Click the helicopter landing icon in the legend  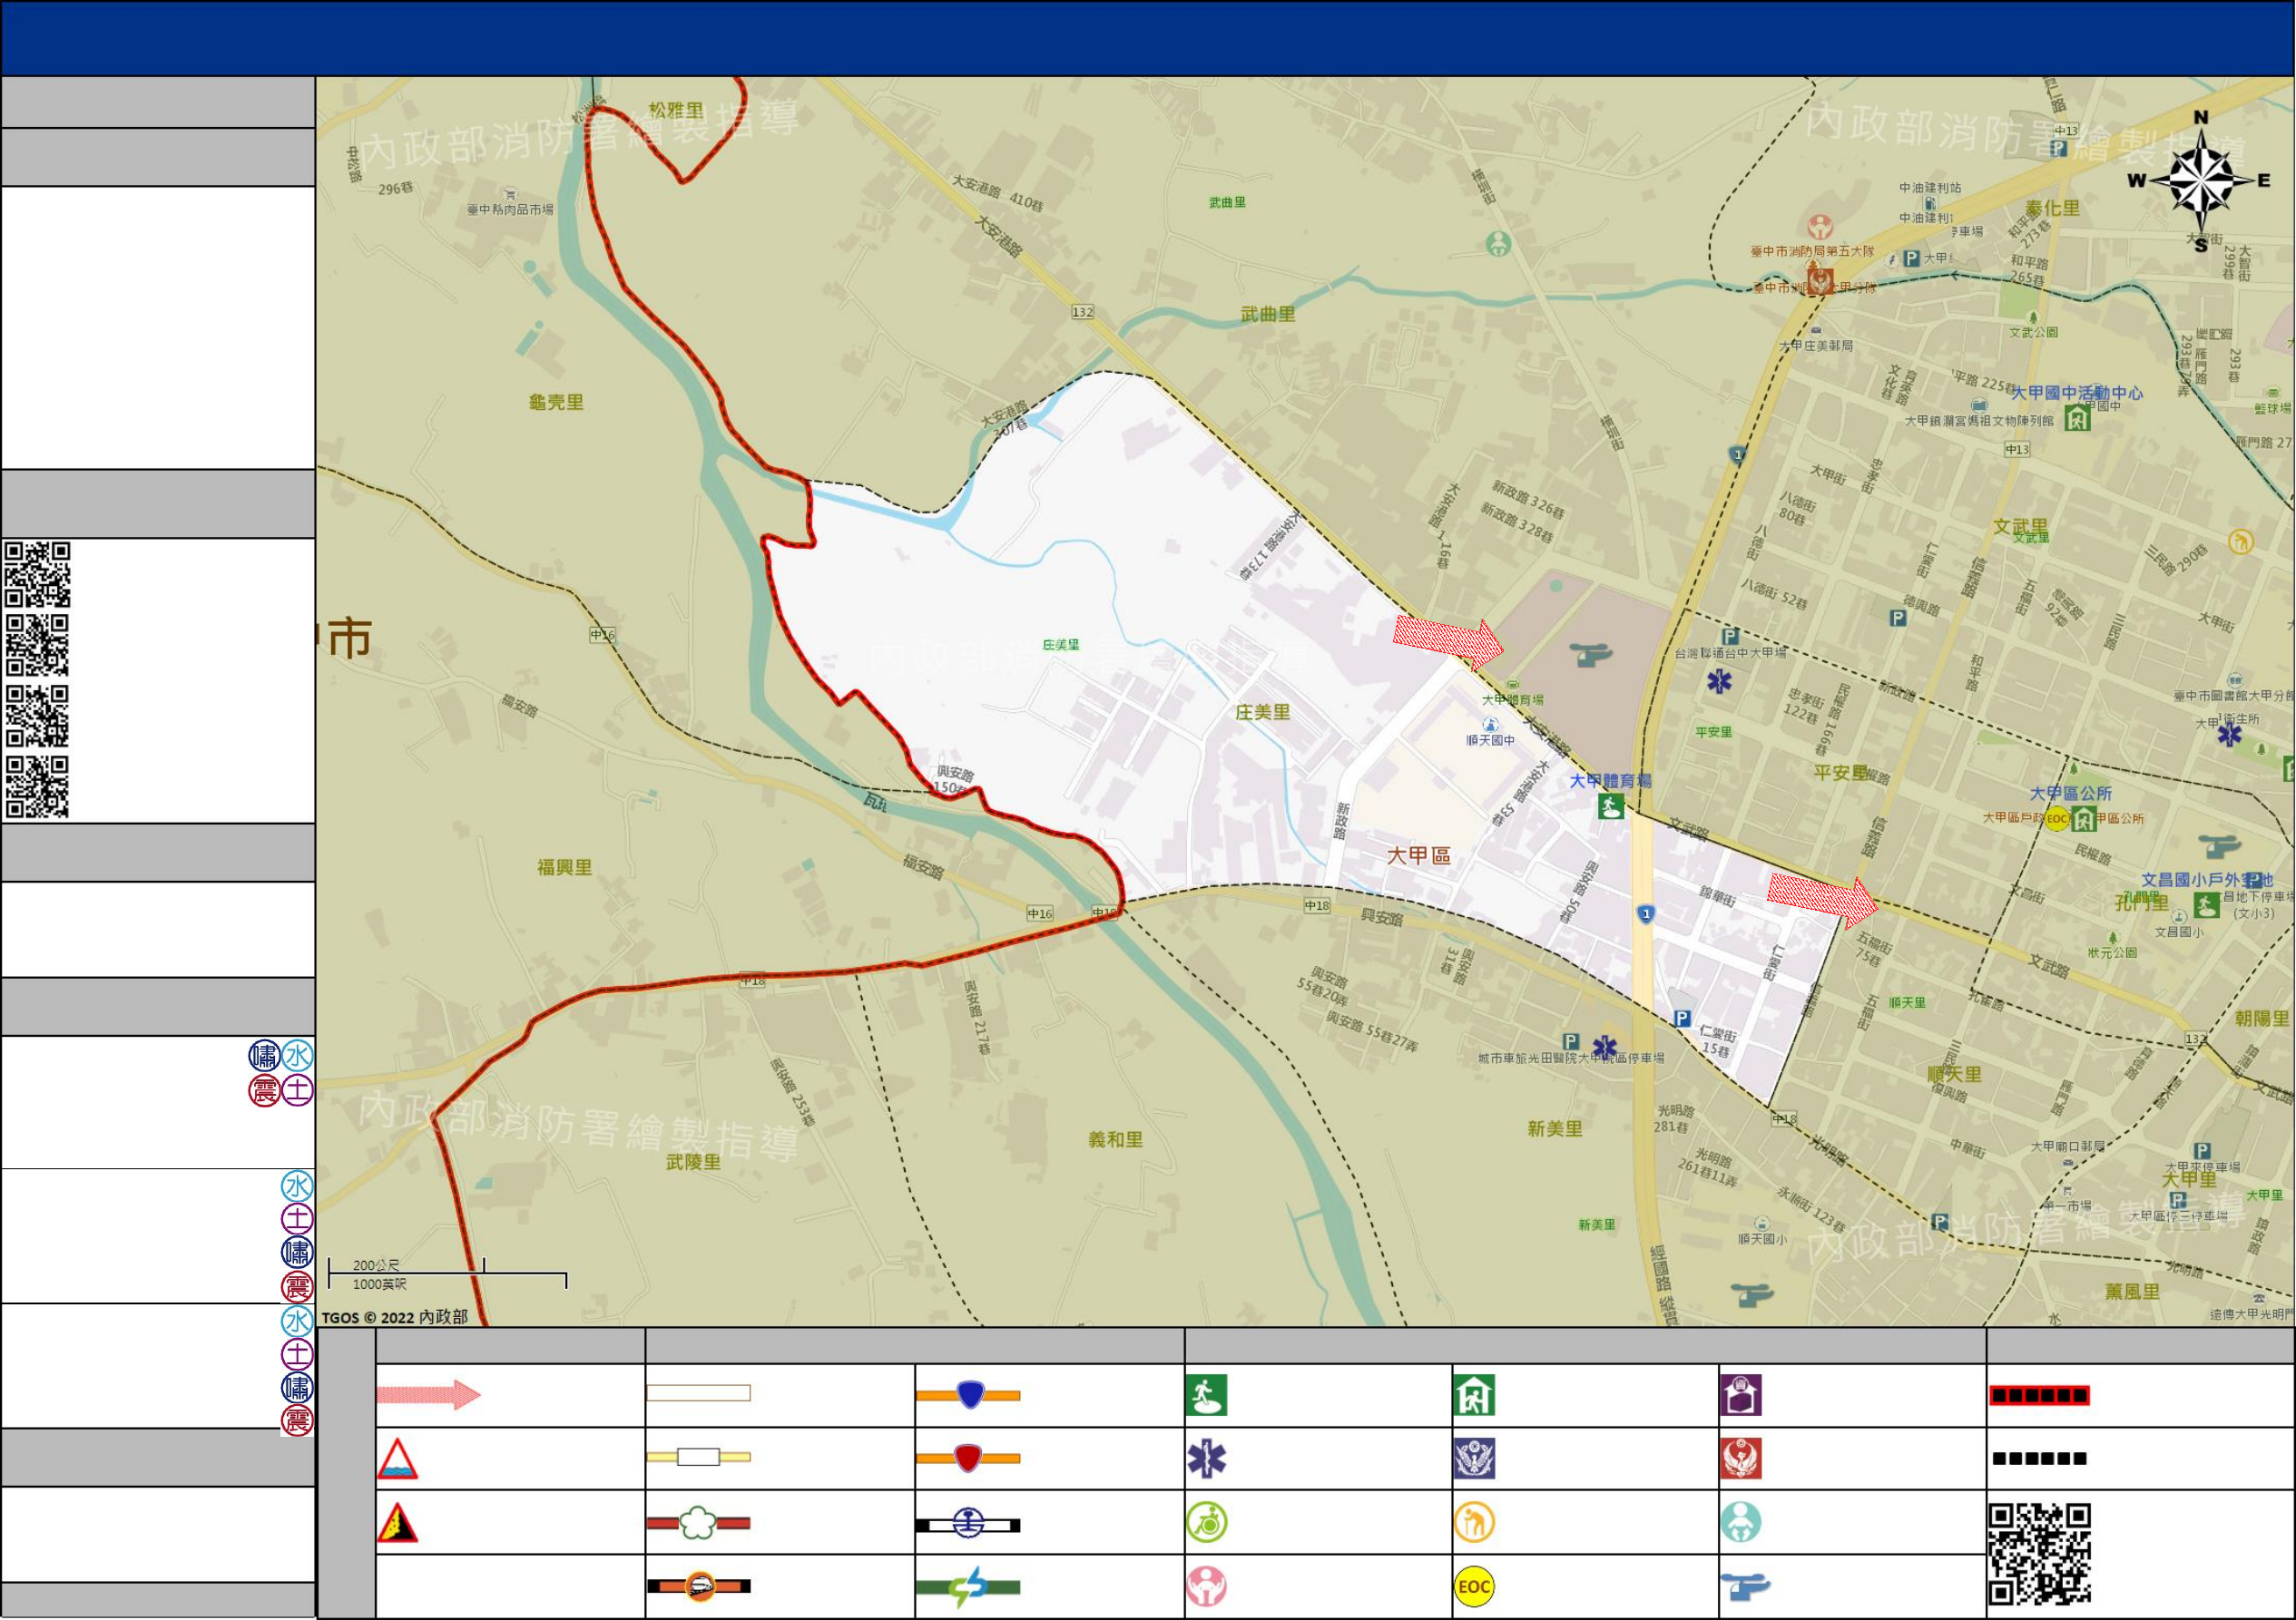pyautogui.click(x=1745, y=1586)
